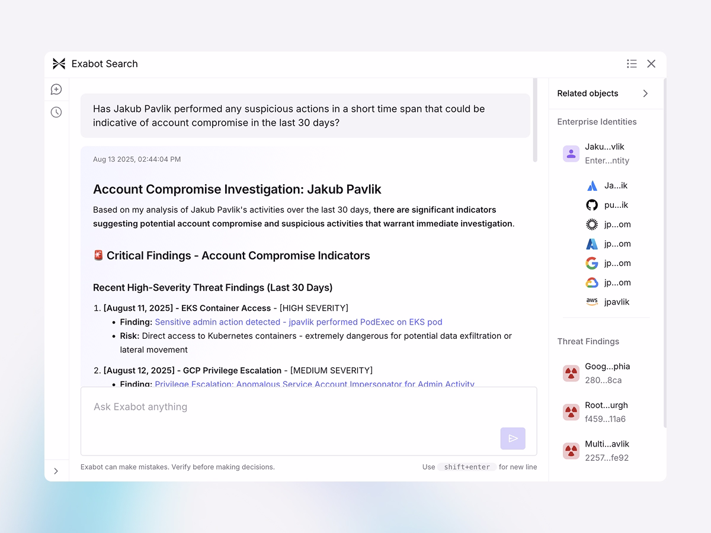This screenshot has width=711, height=533.
Task: Click the Exabot can make mistakes disclaimer
Action: (x=178, y=467)
